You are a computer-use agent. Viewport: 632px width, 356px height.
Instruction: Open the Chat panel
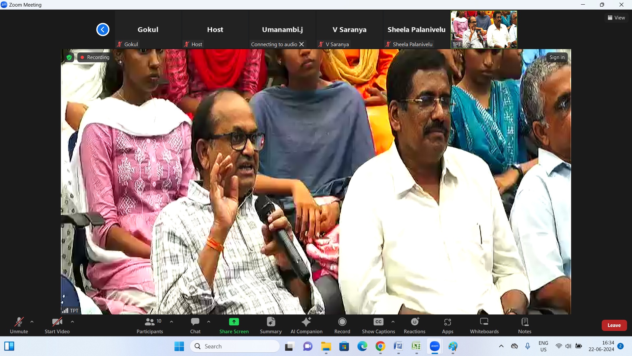pos(195,325)
